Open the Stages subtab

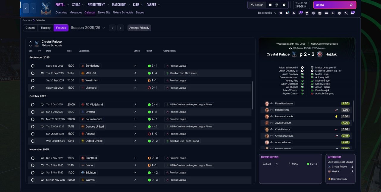point(140,13)
